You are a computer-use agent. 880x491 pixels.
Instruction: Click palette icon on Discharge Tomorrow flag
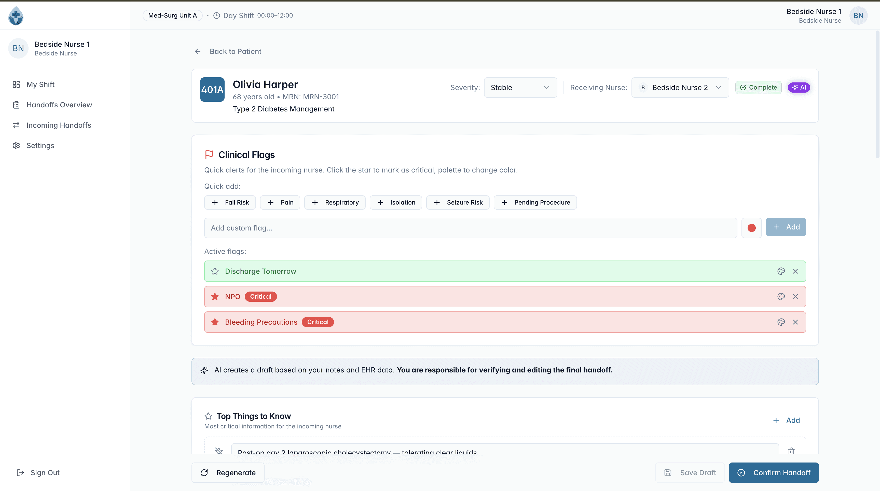pyautogui.click(x=781, y=271)
